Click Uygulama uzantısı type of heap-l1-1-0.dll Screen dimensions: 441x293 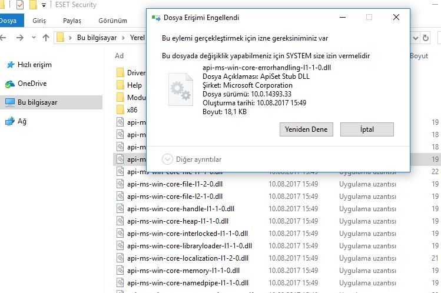click(x=367, y=221)
